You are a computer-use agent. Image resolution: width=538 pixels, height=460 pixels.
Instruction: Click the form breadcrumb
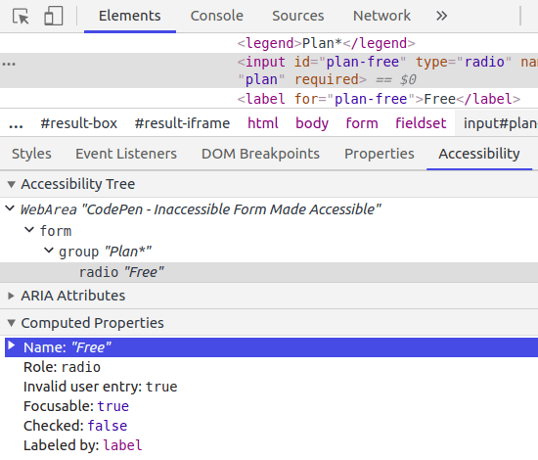(362, 123)
